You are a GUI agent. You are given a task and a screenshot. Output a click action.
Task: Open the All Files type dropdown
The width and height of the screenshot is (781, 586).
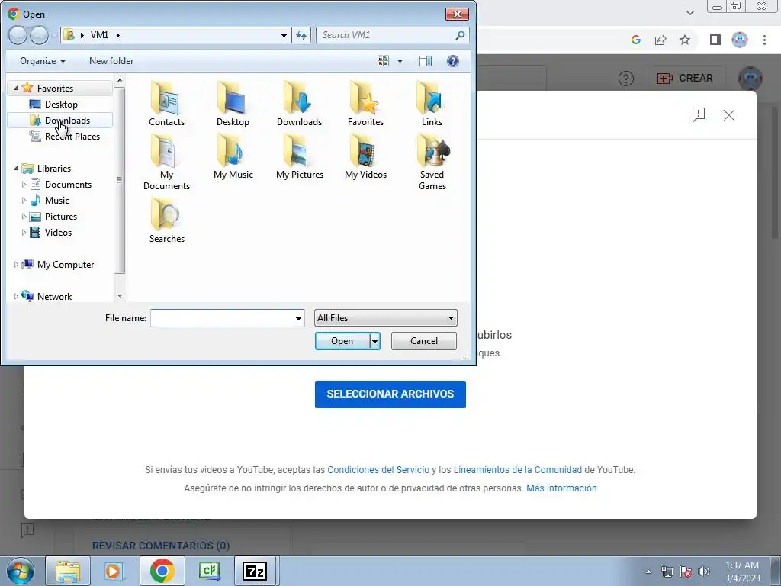click(385, 318)
